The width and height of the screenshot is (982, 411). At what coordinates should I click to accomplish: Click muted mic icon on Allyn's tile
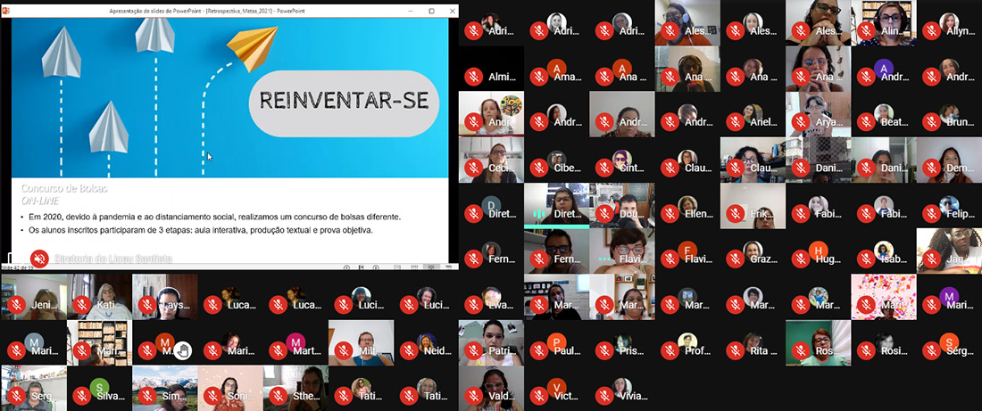931,30
